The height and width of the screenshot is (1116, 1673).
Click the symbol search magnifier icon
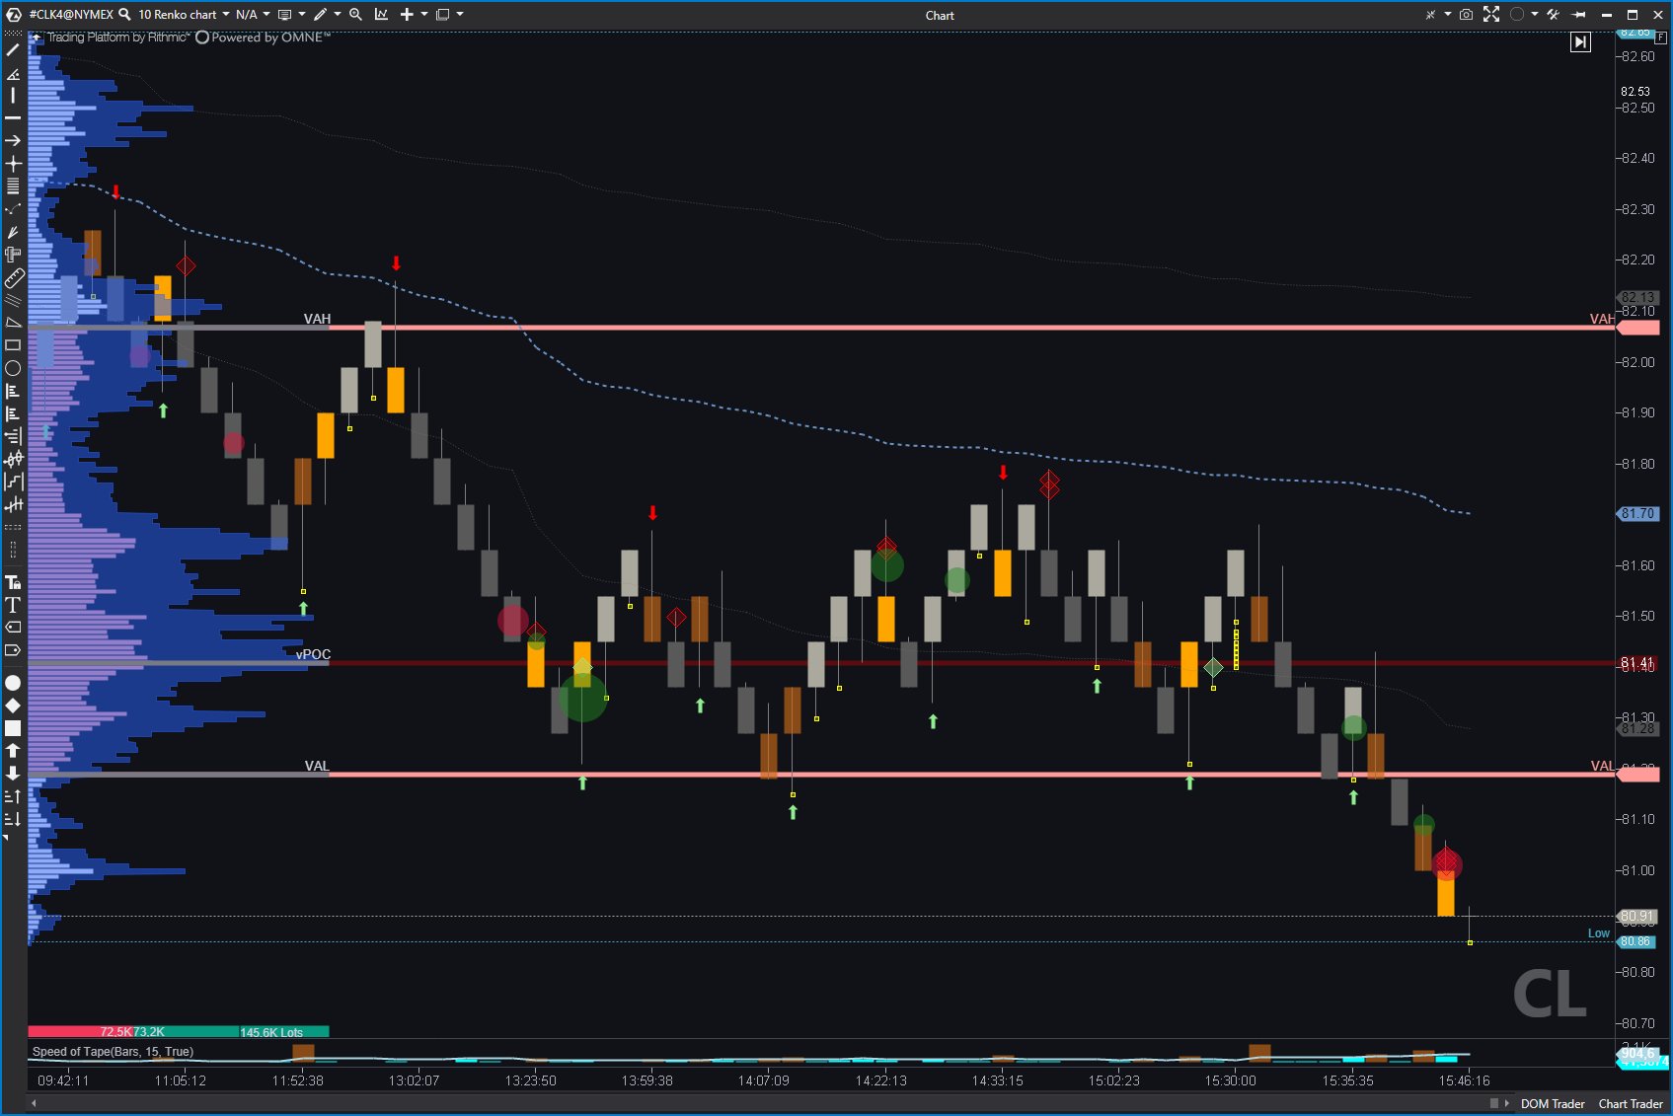(124, 15)
